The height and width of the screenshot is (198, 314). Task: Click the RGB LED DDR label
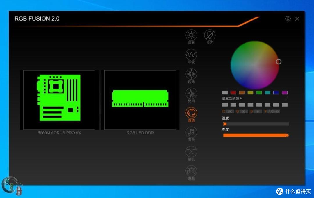[140, 133]
